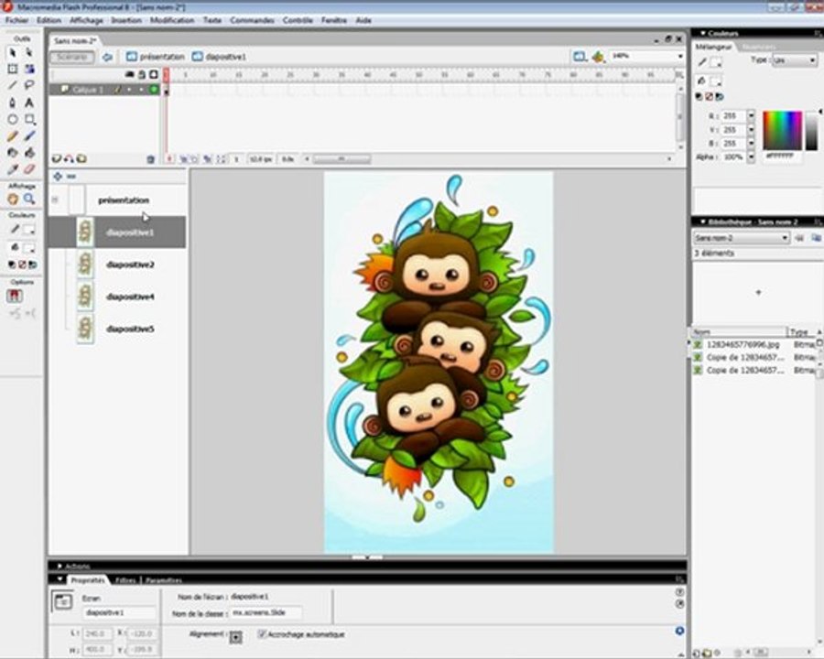
Task: Click the insert layer icon below timeline
Action: tap(56, 158)
